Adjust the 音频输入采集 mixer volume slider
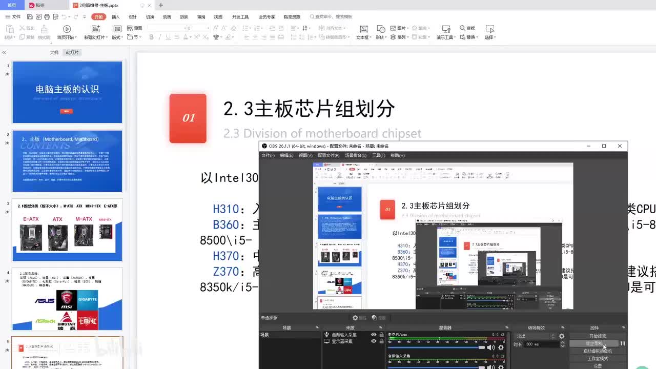Screen dimensions: 656x369 coord(437,367)
